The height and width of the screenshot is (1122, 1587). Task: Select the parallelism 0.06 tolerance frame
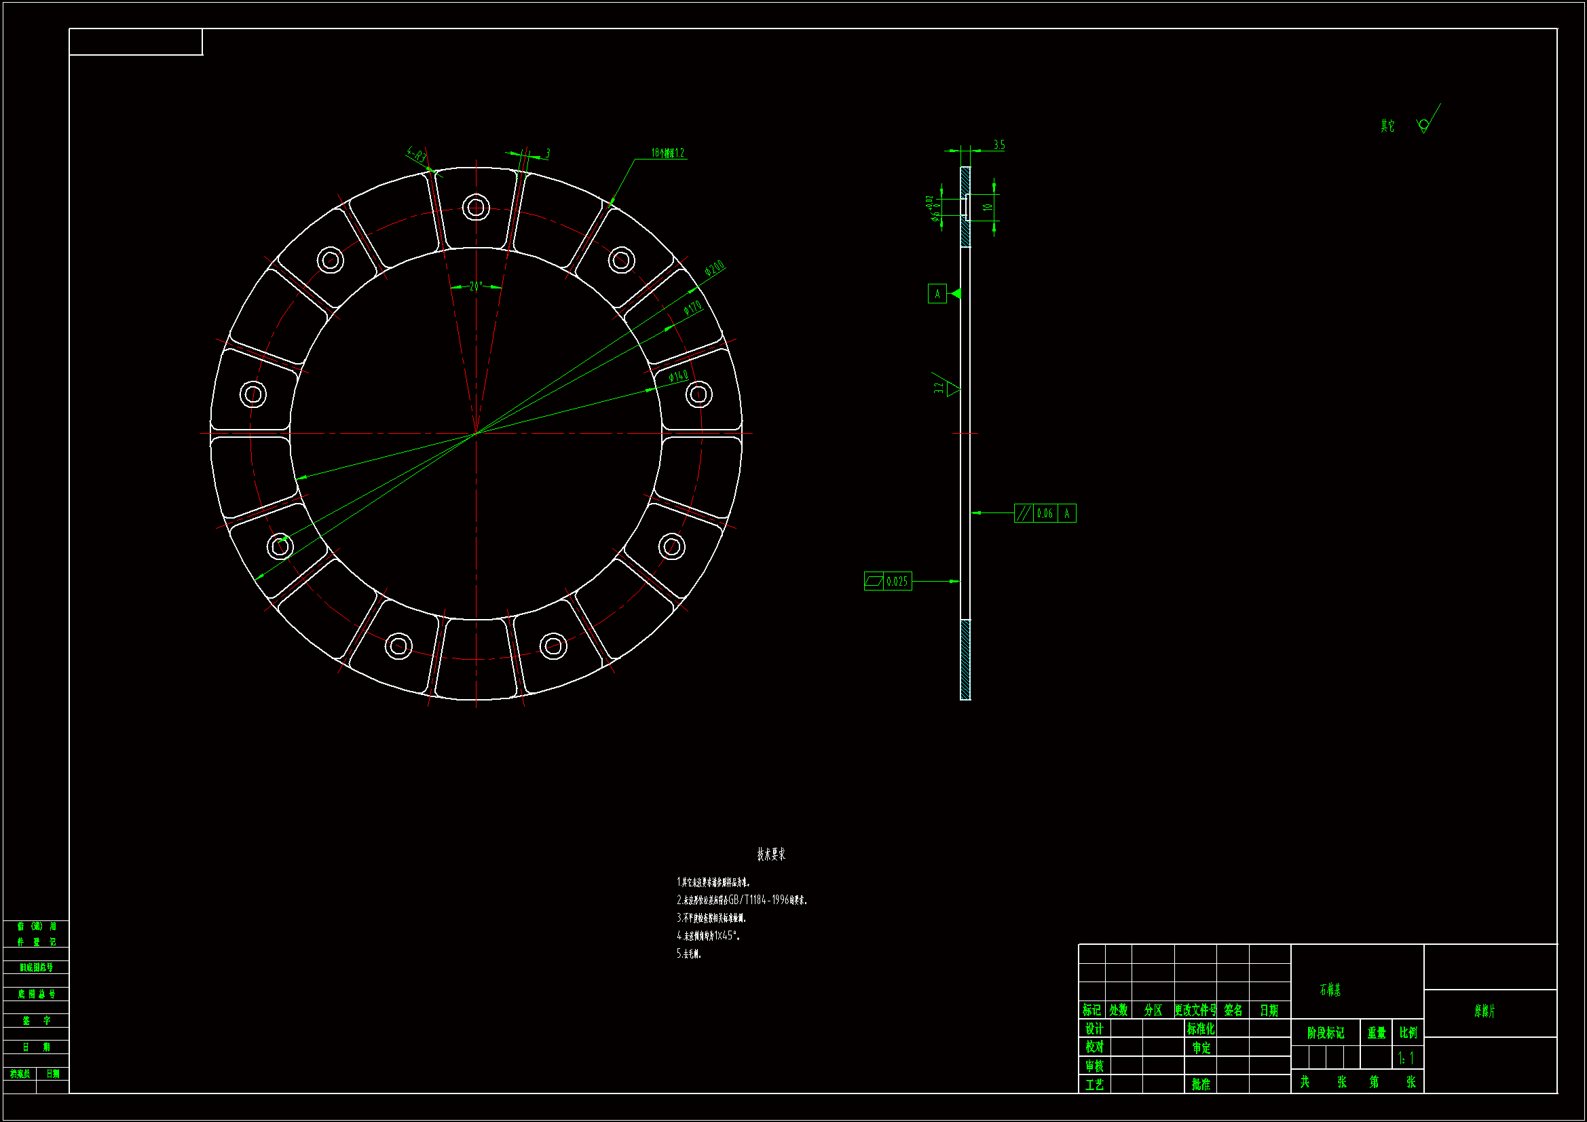coord(1044,513)
